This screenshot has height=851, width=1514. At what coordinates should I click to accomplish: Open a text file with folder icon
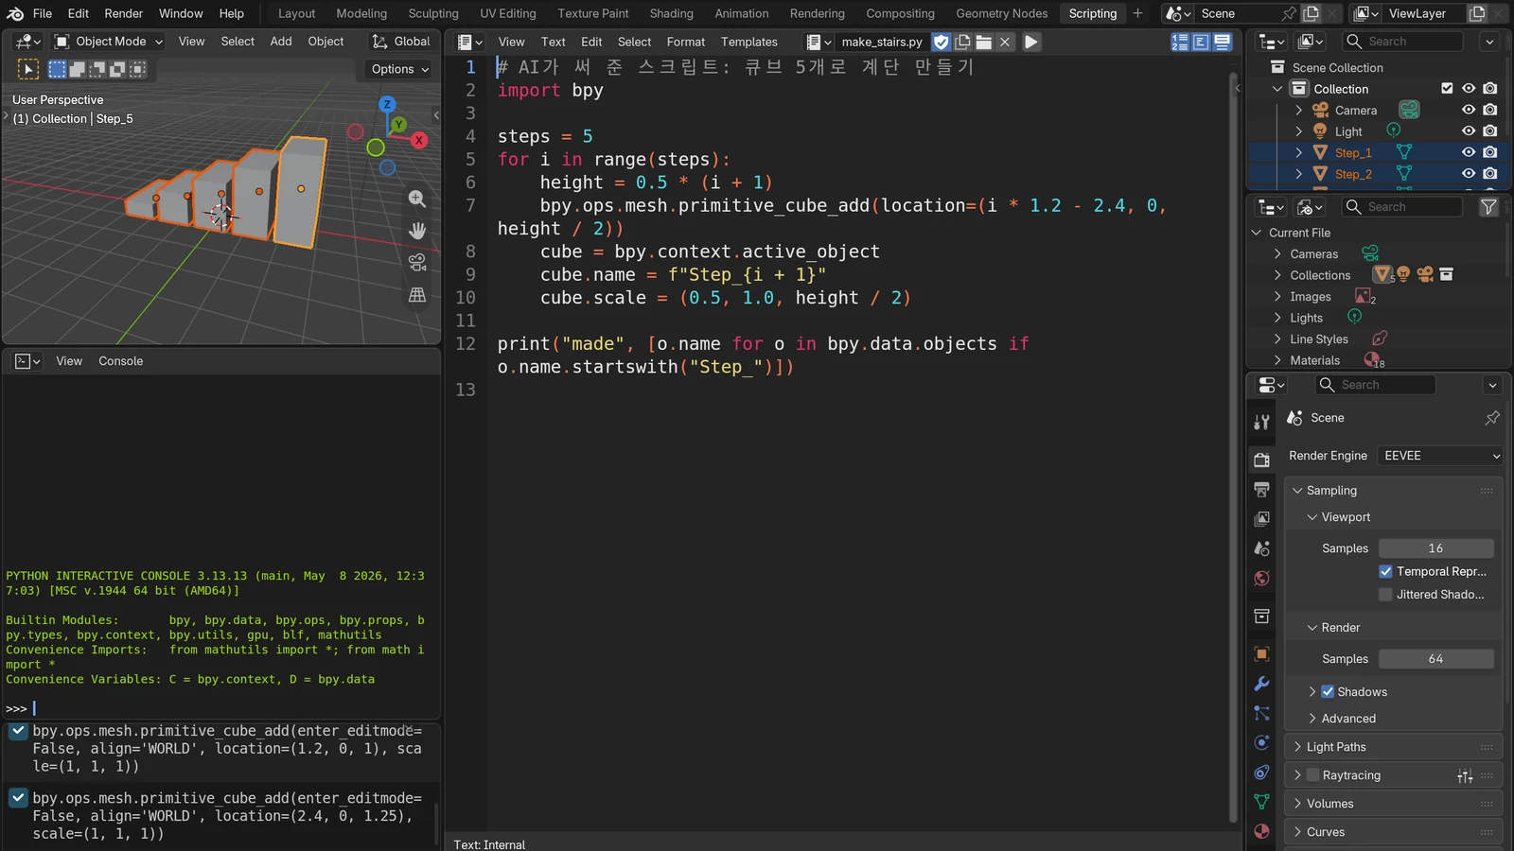[984, 42]
